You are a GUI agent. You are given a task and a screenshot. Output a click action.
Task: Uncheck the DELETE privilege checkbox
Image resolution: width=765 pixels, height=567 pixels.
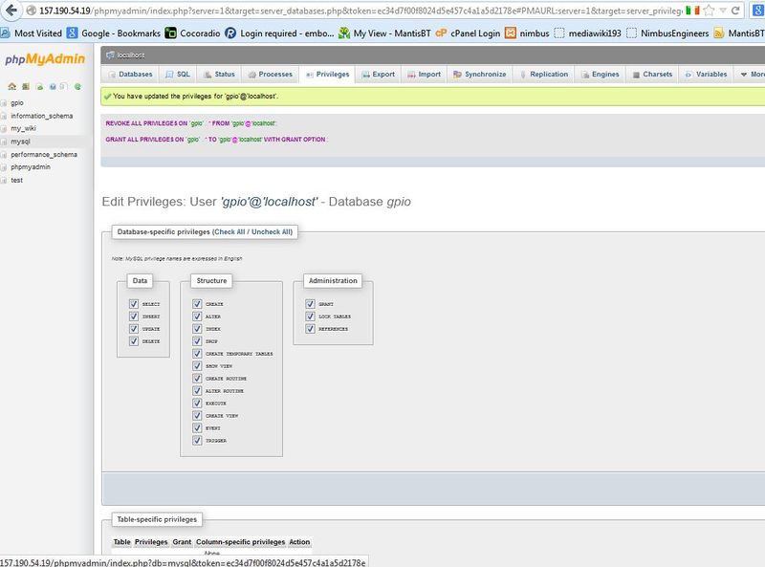134,341
